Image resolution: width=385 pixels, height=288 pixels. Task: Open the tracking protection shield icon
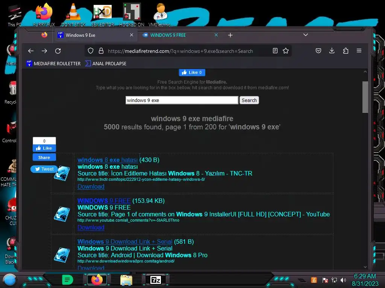point(91,51)
